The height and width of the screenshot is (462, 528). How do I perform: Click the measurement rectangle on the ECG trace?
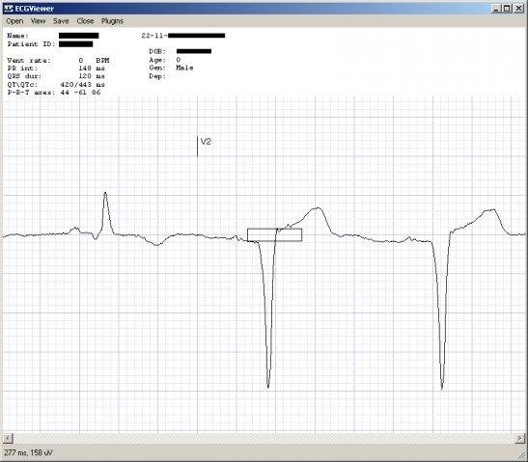point(274,235)
